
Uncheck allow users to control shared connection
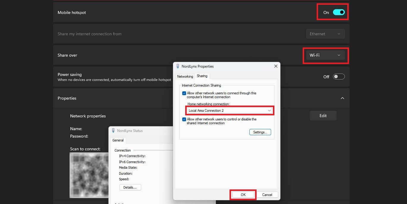(x=184, y=119)
